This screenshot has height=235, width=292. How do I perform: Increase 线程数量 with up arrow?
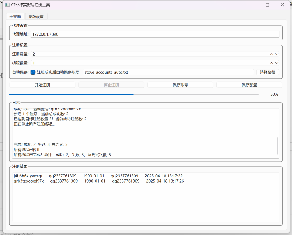pos(272,63)
